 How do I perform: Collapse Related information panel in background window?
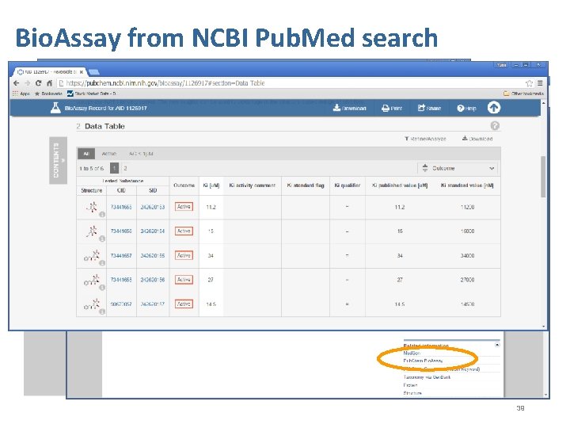[x=497, y=345]
